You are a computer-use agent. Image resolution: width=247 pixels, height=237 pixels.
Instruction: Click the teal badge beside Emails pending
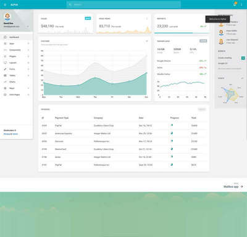point(243,58)
